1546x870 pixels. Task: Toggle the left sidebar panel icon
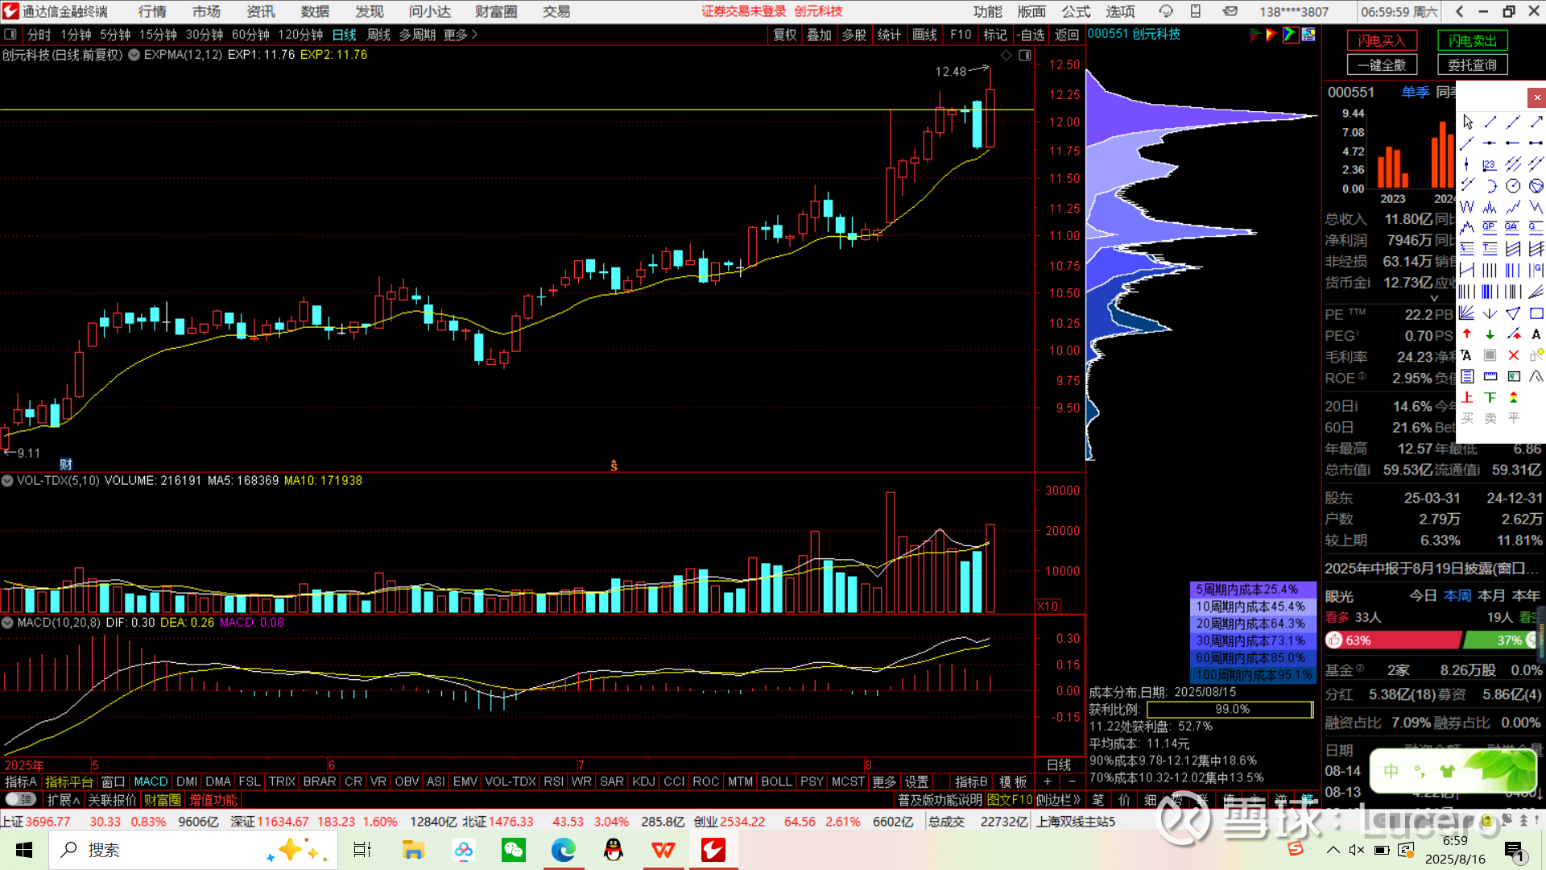[10, 35]
